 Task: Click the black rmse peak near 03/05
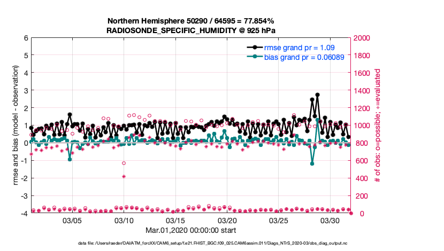pyautogui.click(x=70, y=114)
